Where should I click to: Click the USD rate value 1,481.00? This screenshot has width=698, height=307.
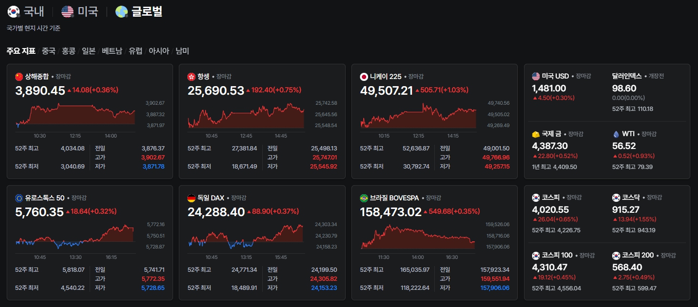click(x=549, y=88)
